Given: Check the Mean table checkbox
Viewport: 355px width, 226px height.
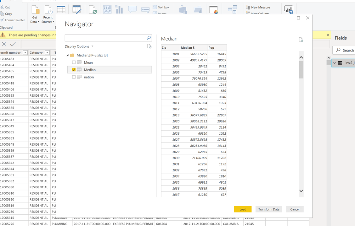Looking at the screenshot, I should (74, 62).
